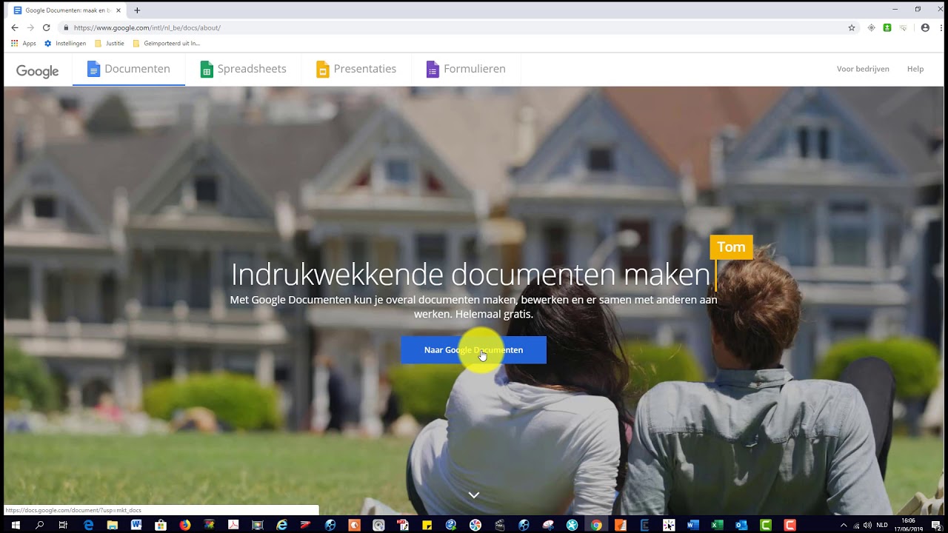Screen dimensions: 948x533
Task: Click the padlock site info icon
Action: pyautogui.click(x=66, y=28)
